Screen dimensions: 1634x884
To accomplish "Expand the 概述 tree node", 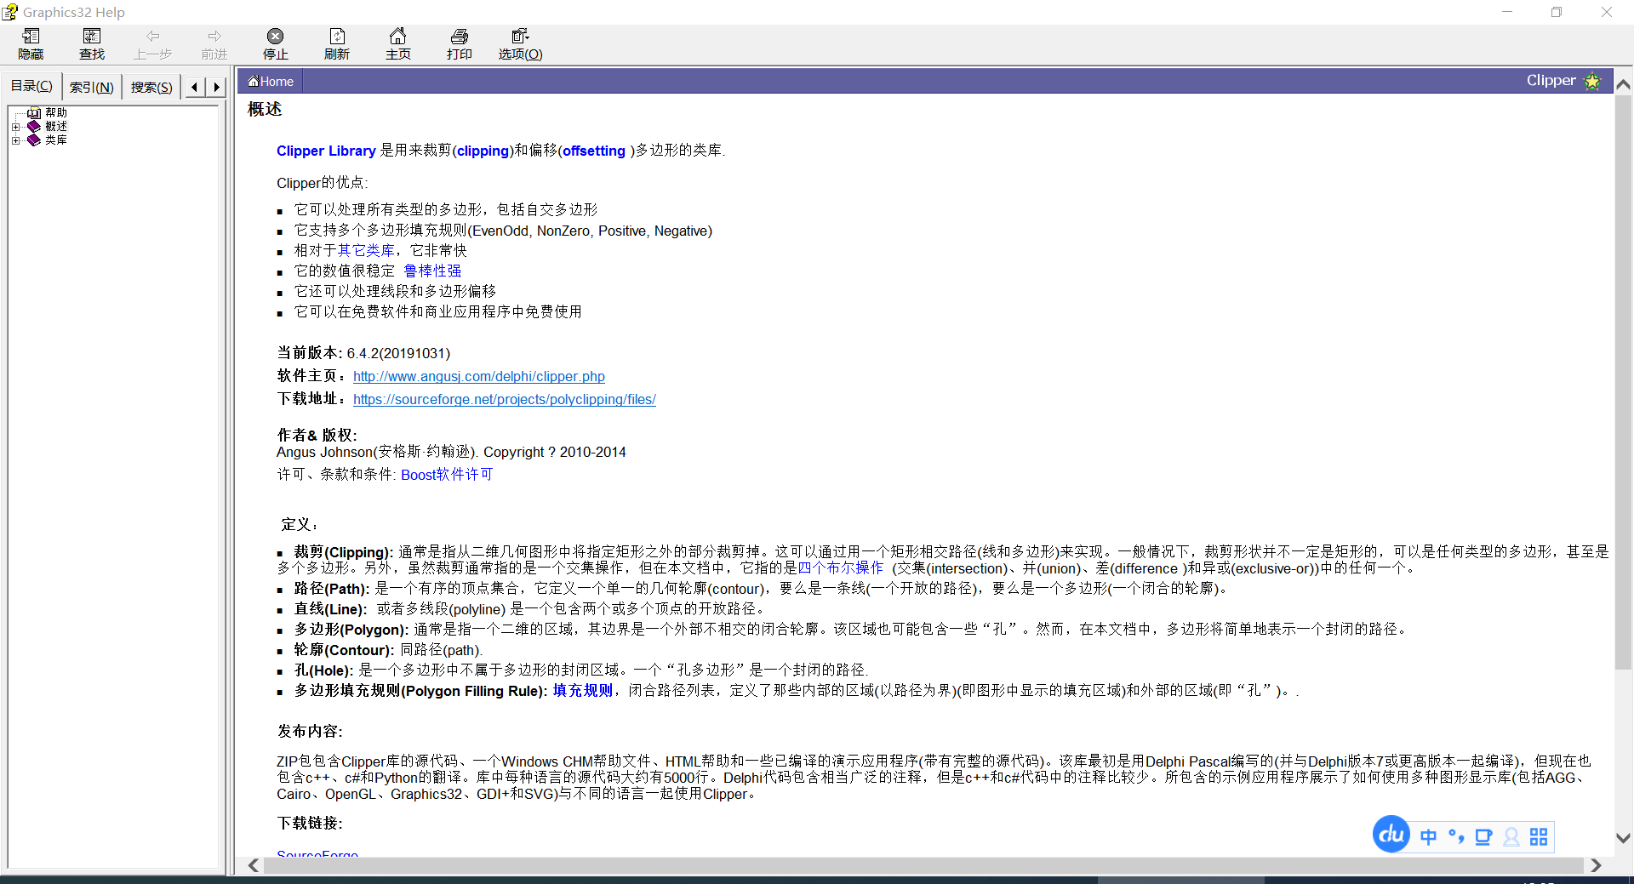I will pos(15,127).
